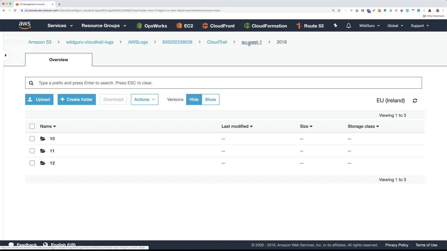This screenshot has height=251, width=447.
Task: Click the folder icon for 10
Action: [43, 139]
